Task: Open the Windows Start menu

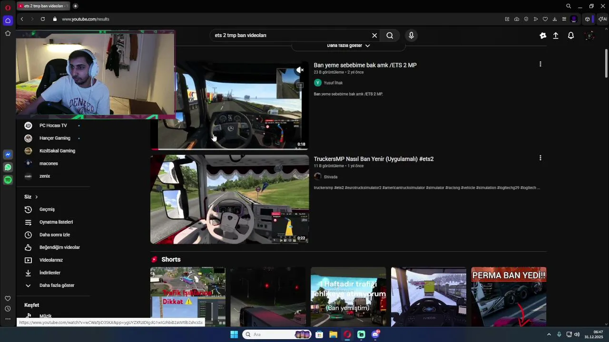Action: click(234, 334)
